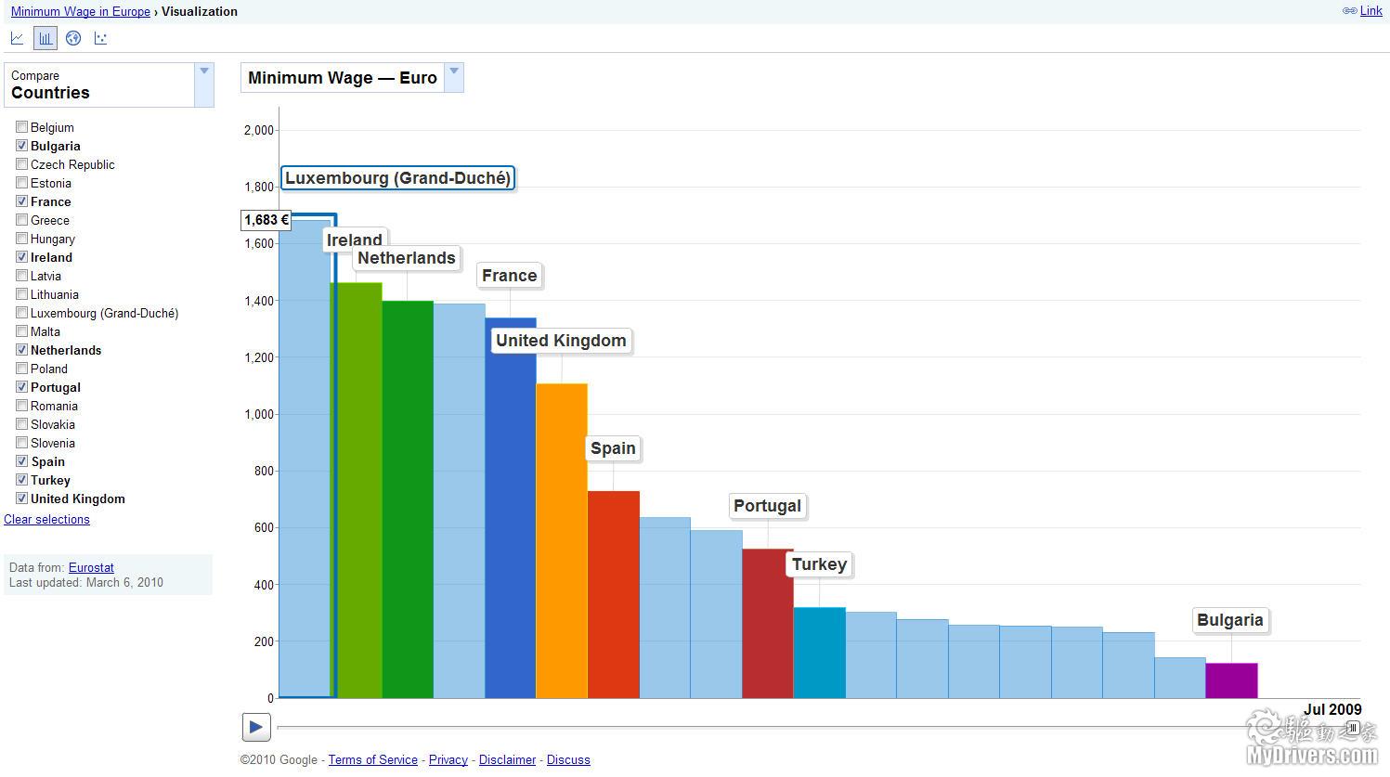Select the bar chart view icon

click(x=45, y=38)
